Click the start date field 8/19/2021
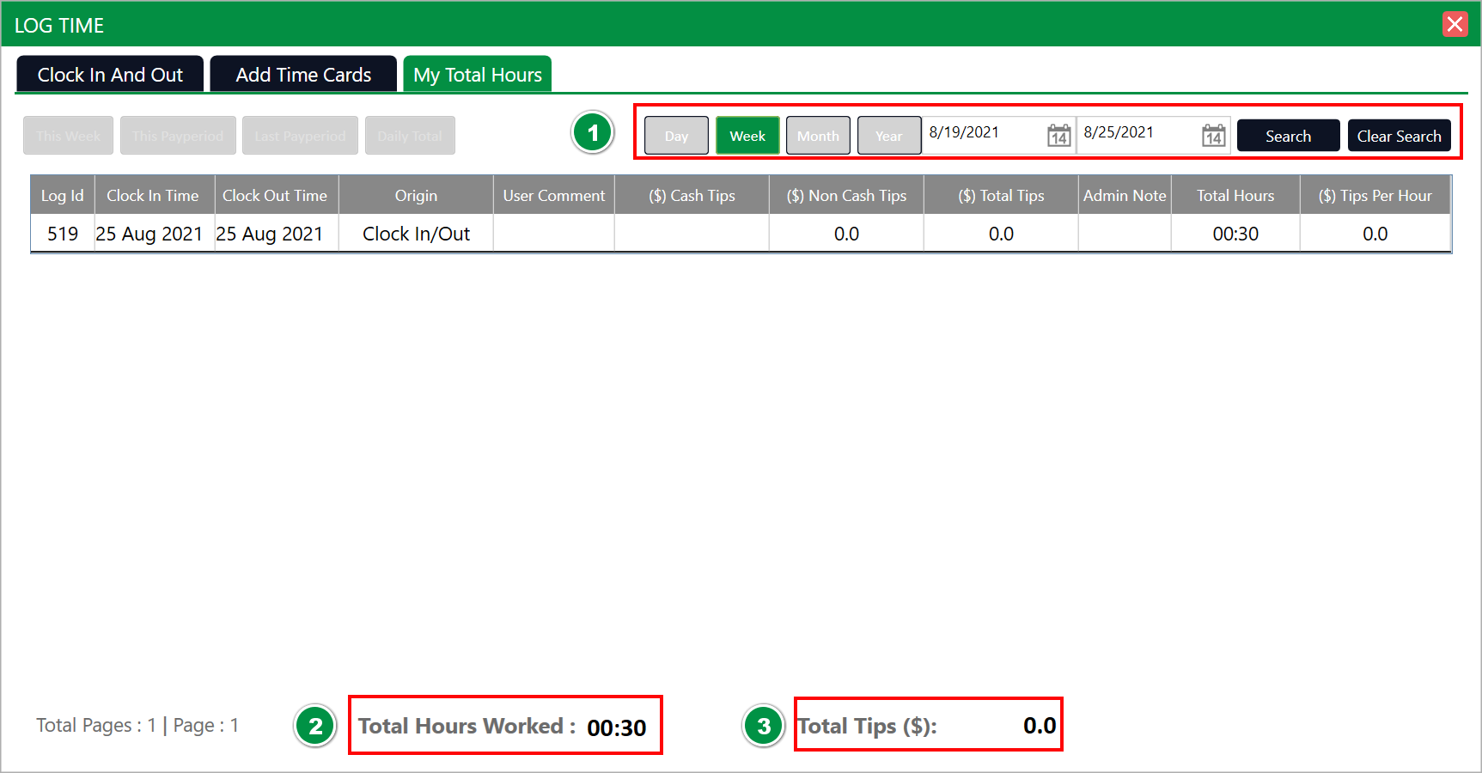This screenshot has height=773, width=1482. (982, 133)
